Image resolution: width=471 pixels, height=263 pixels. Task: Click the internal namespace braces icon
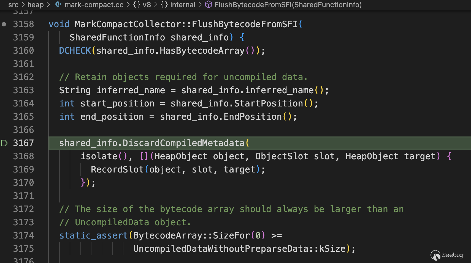(x=164, y=4)
